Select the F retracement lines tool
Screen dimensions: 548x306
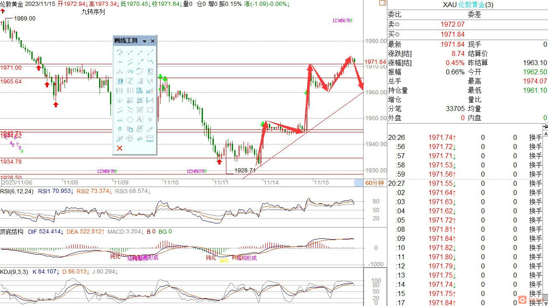150,71
